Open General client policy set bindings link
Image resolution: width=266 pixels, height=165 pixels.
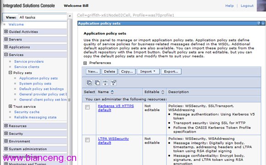[x=43, y=100]
